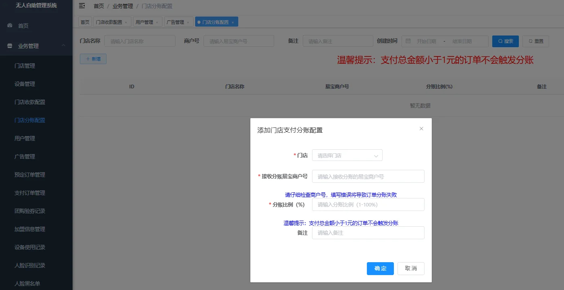This screenshot has height=290, width=564.
Task: Focus the 接收分账易宝商户号 input in dialog
Action: click(x=368, y=176)
